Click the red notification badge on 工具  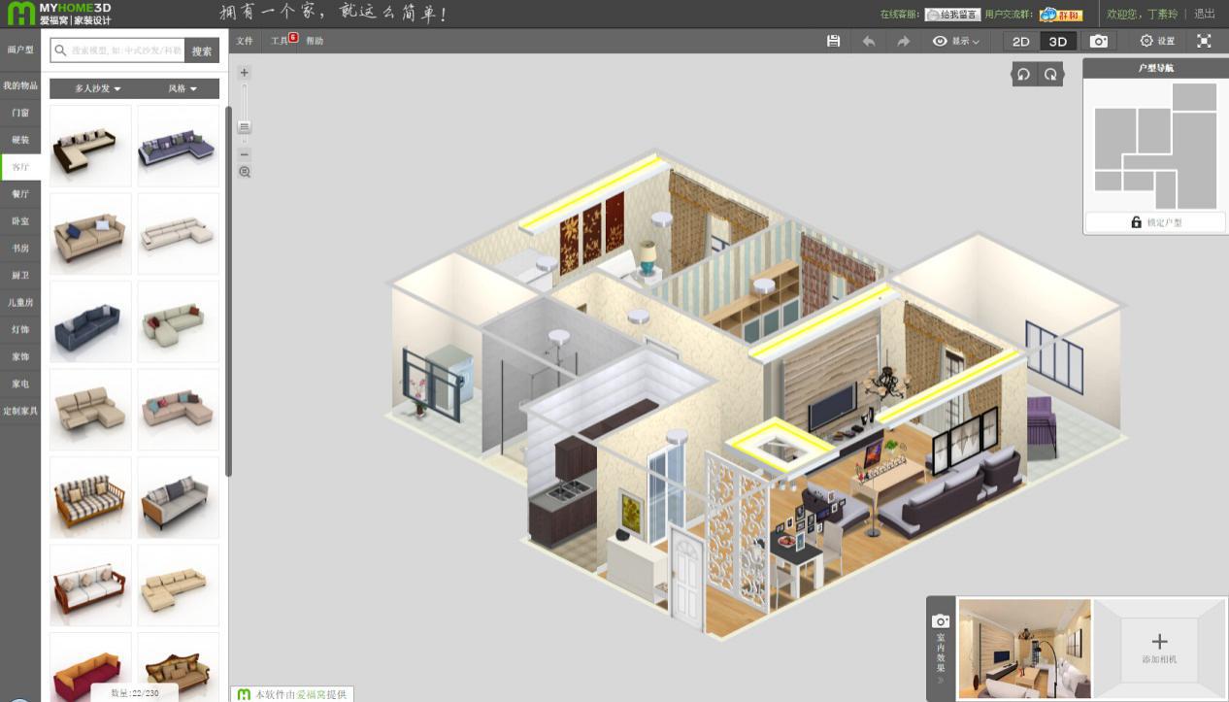point(293,37)
